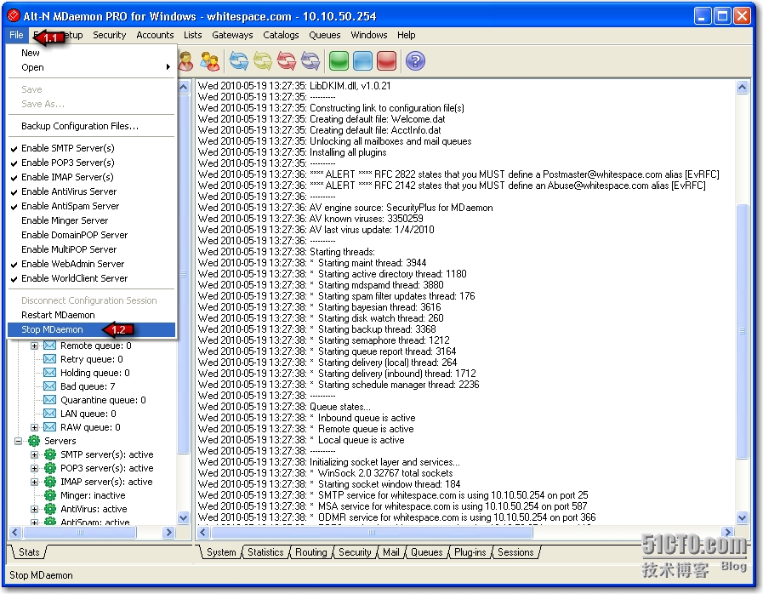The image size is (763, 594).
Task: Click the Holding queue envelope icon
Action: (49, 373)
